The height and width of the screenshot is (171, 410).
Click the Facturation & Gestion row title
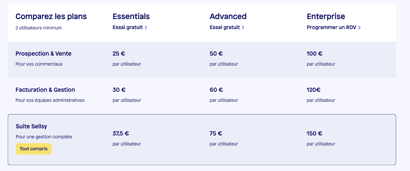[45, 90]
